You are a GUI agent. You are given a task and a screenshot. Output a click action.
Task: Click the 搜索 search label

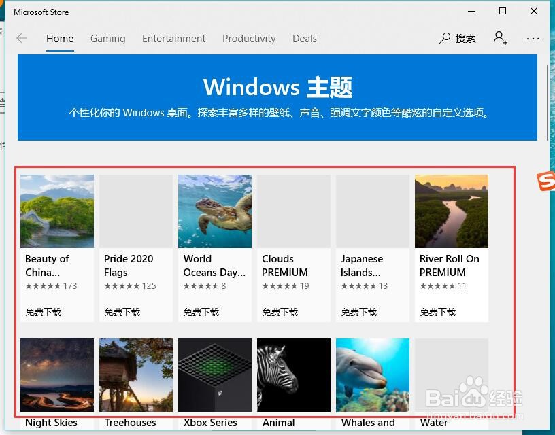465,39
